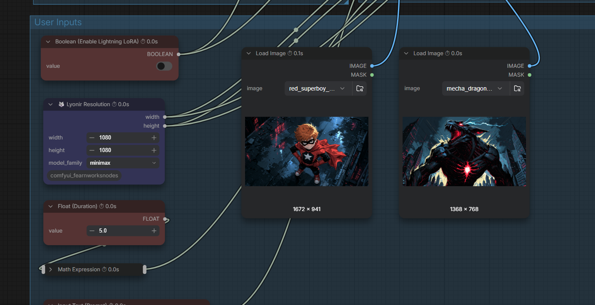Image resolution: width=595 pixels, height=305 pixels.
Task: Click the Duration 5.0 value field
Action: coord(123,230)
